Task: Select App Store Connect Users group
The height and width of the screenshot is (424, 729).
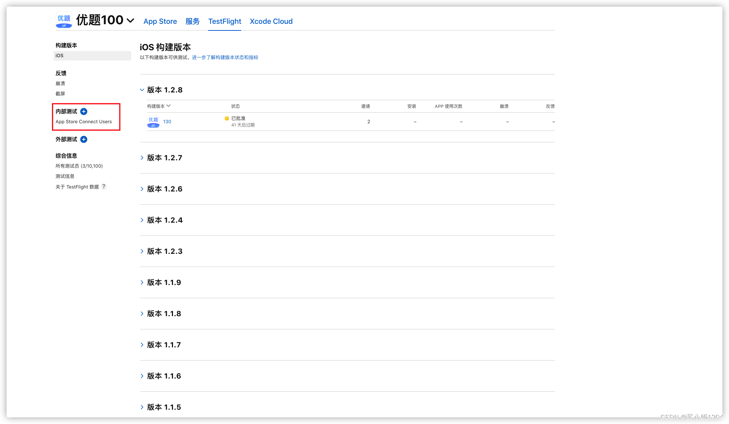Action: [x=84, y=122]
